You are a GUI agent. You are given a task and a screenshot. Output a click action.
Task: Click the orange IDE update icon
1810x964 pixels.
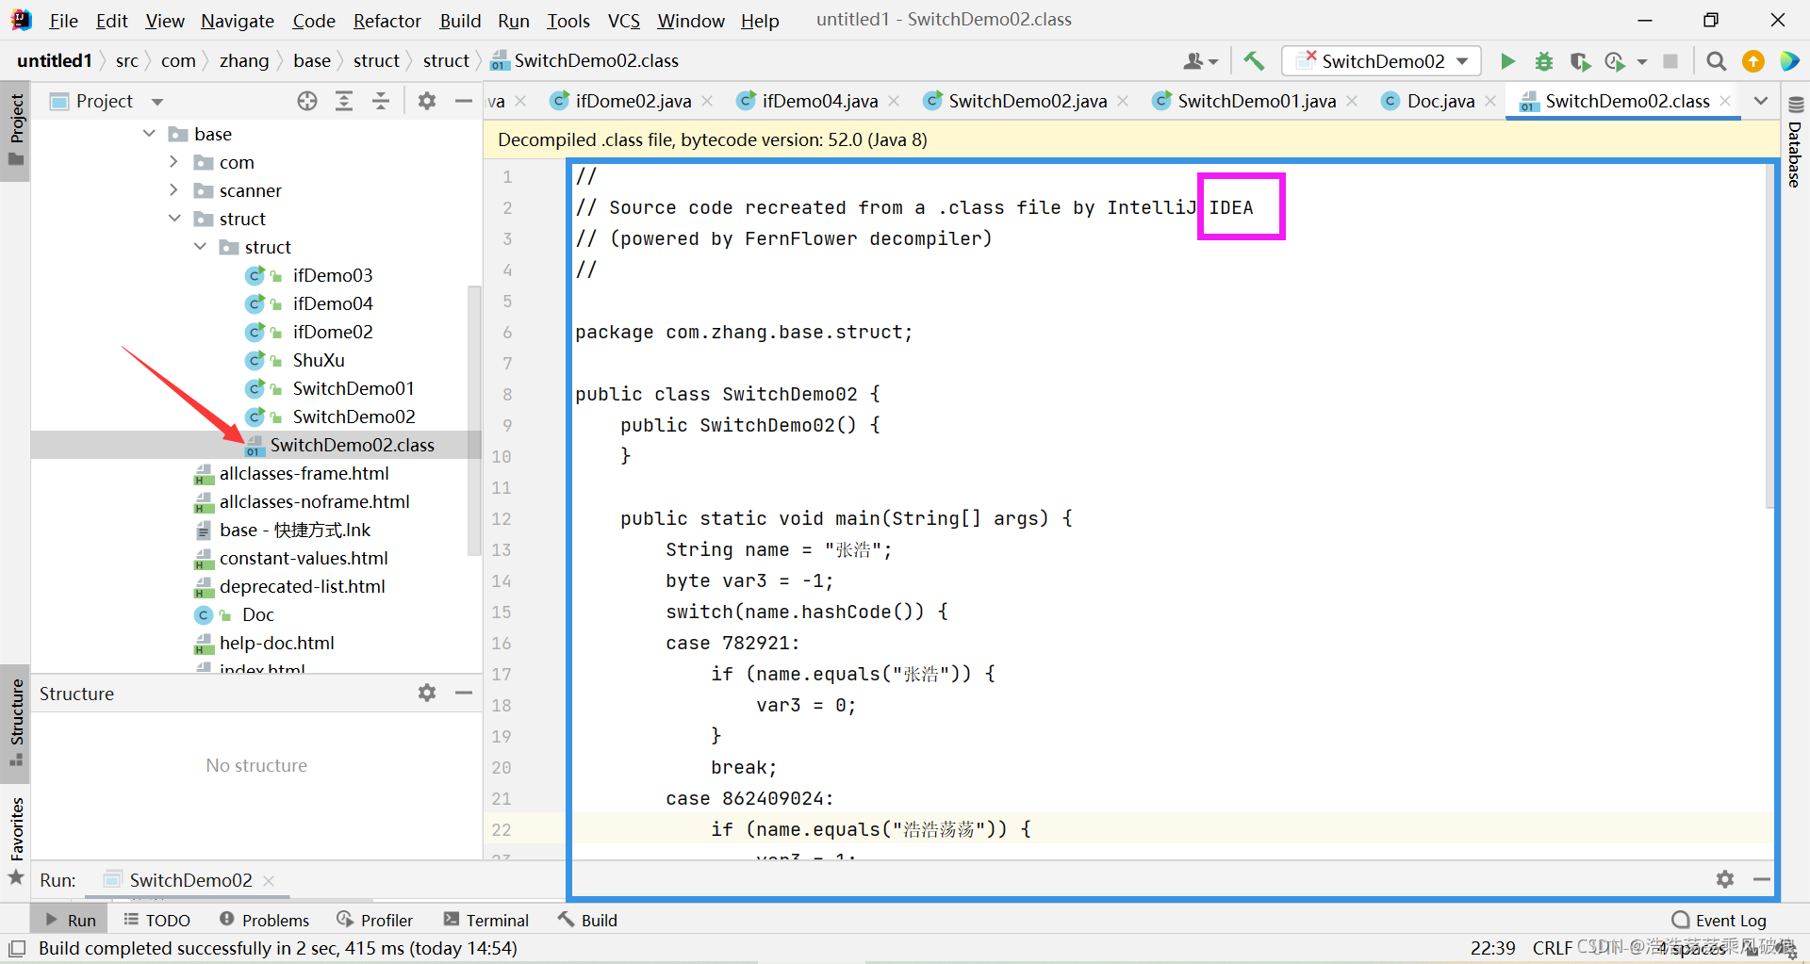[x=1753, y=61]
